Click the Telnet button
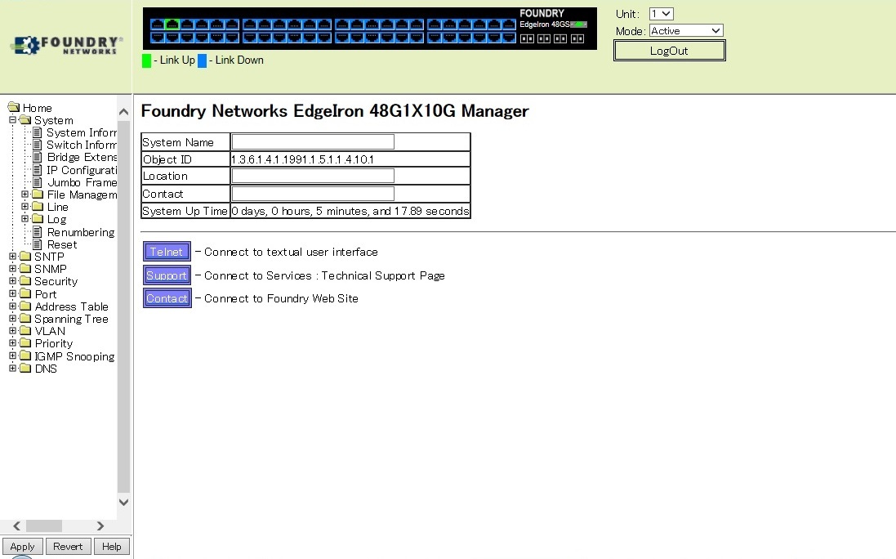 [167, 252]
